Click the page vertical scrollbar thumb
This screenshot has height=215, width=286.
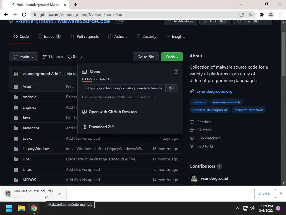pyautogui.click(x=283, y=54)
